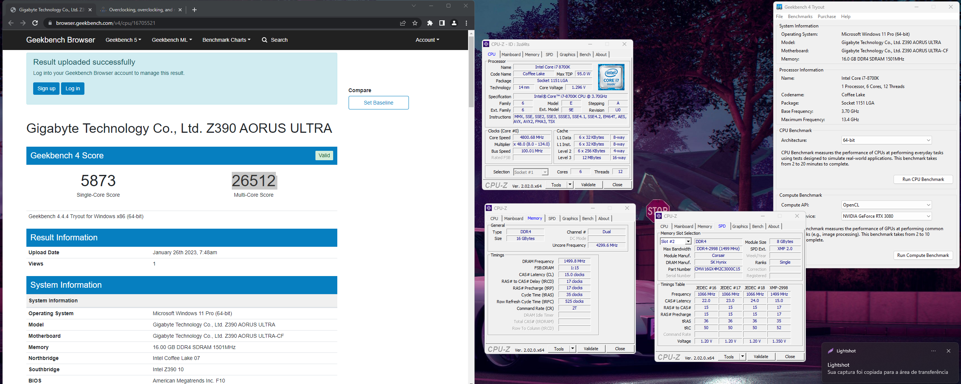Click the CPU-Z ID 3zd4ts window icon
Image resolution: width=961 pixels, height=384 pixels.
pos(486,44)
